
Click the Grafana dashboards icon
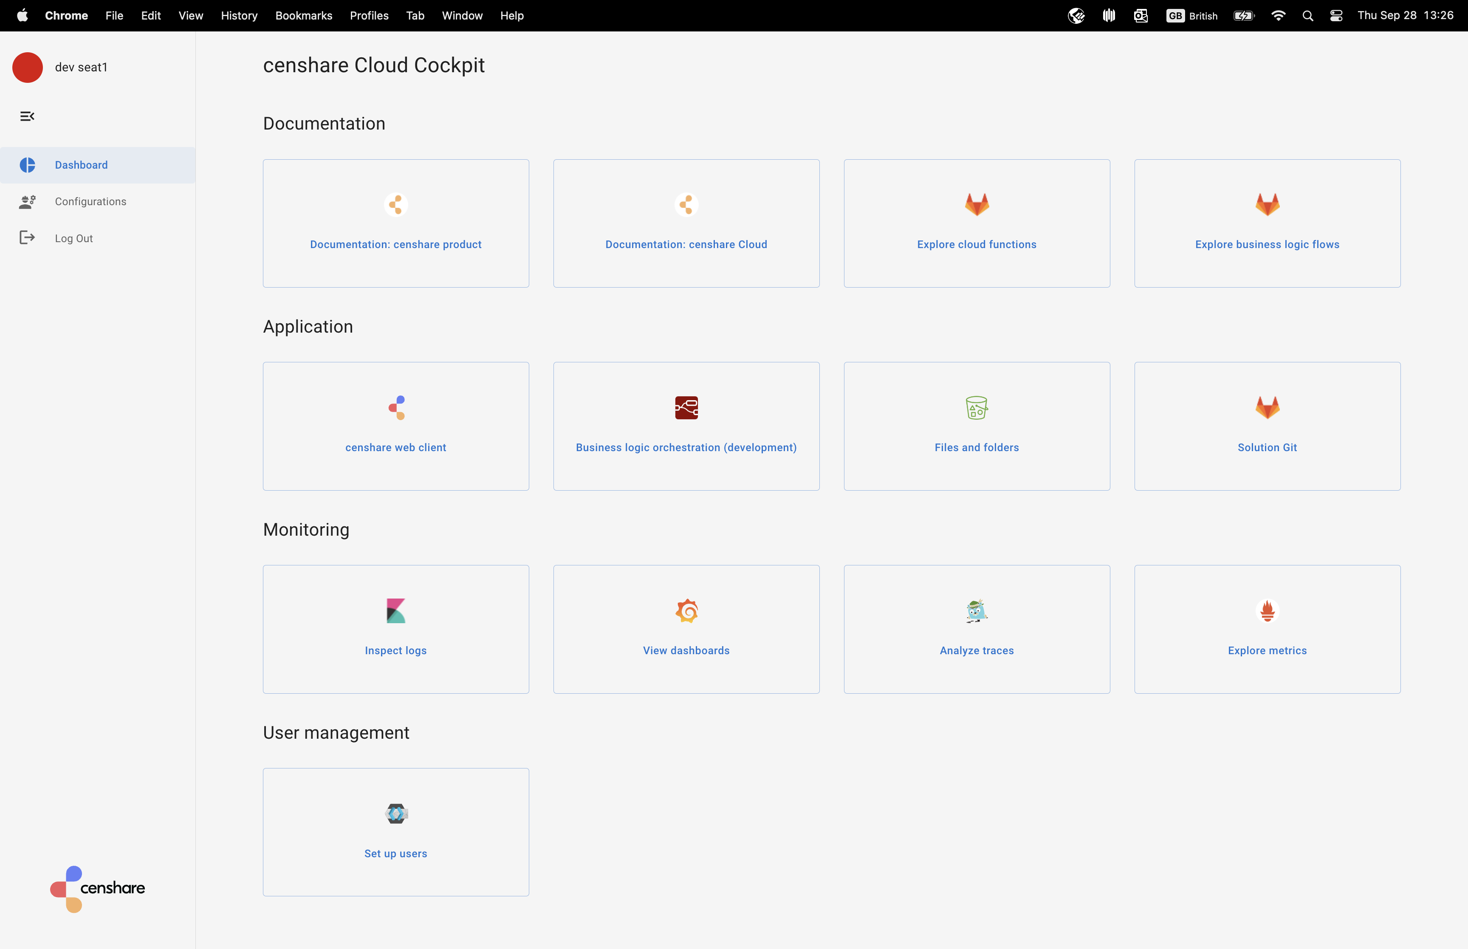tap(686, 611)
